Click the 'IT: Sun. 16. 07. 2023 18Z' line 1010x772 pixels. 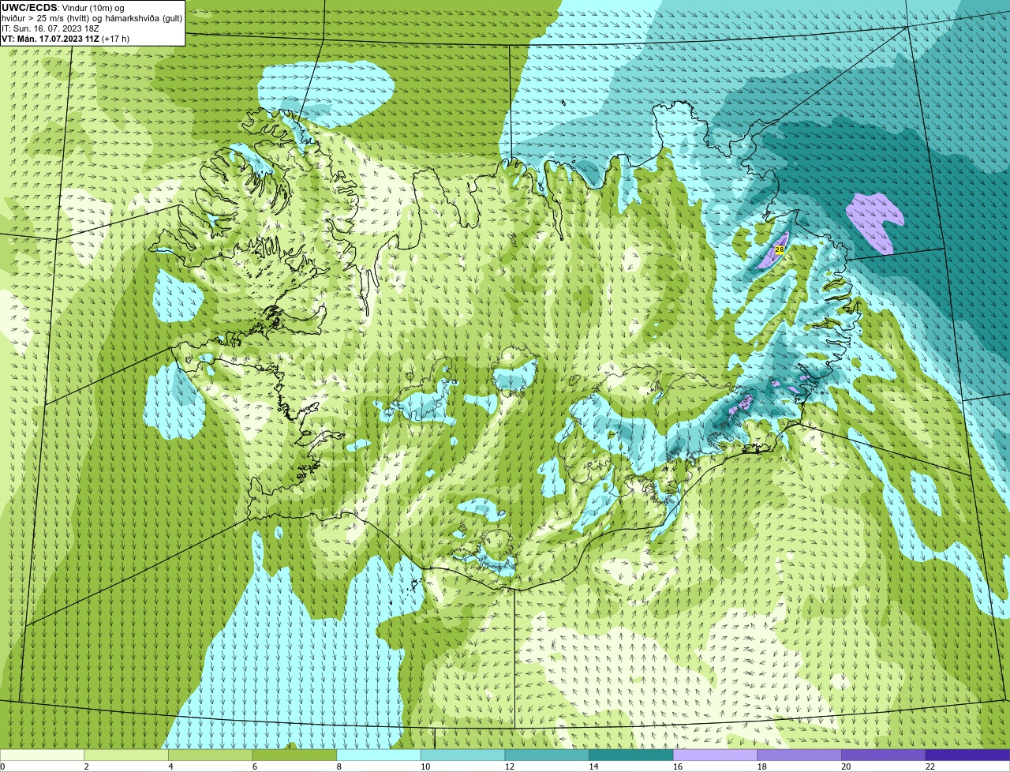[50, 28]
